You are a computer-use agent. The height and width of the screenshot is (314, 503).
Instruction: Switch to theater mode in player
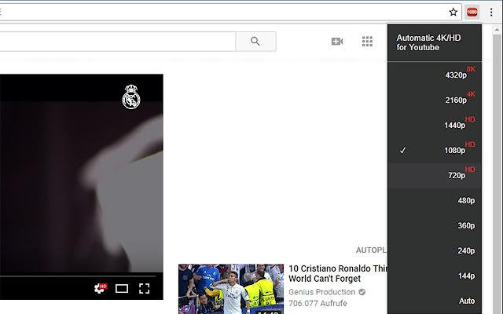(x=122, y=289)
